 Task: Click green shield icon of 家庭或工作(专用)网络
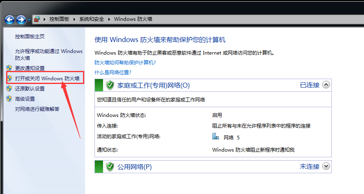110,85
